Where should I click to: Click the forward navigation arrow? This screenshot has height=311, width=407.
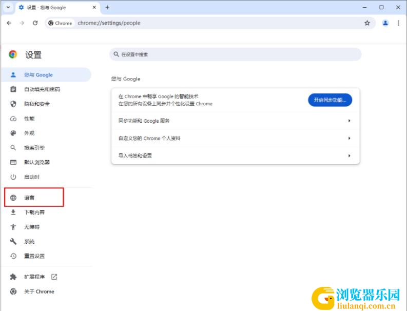(22, 23)
